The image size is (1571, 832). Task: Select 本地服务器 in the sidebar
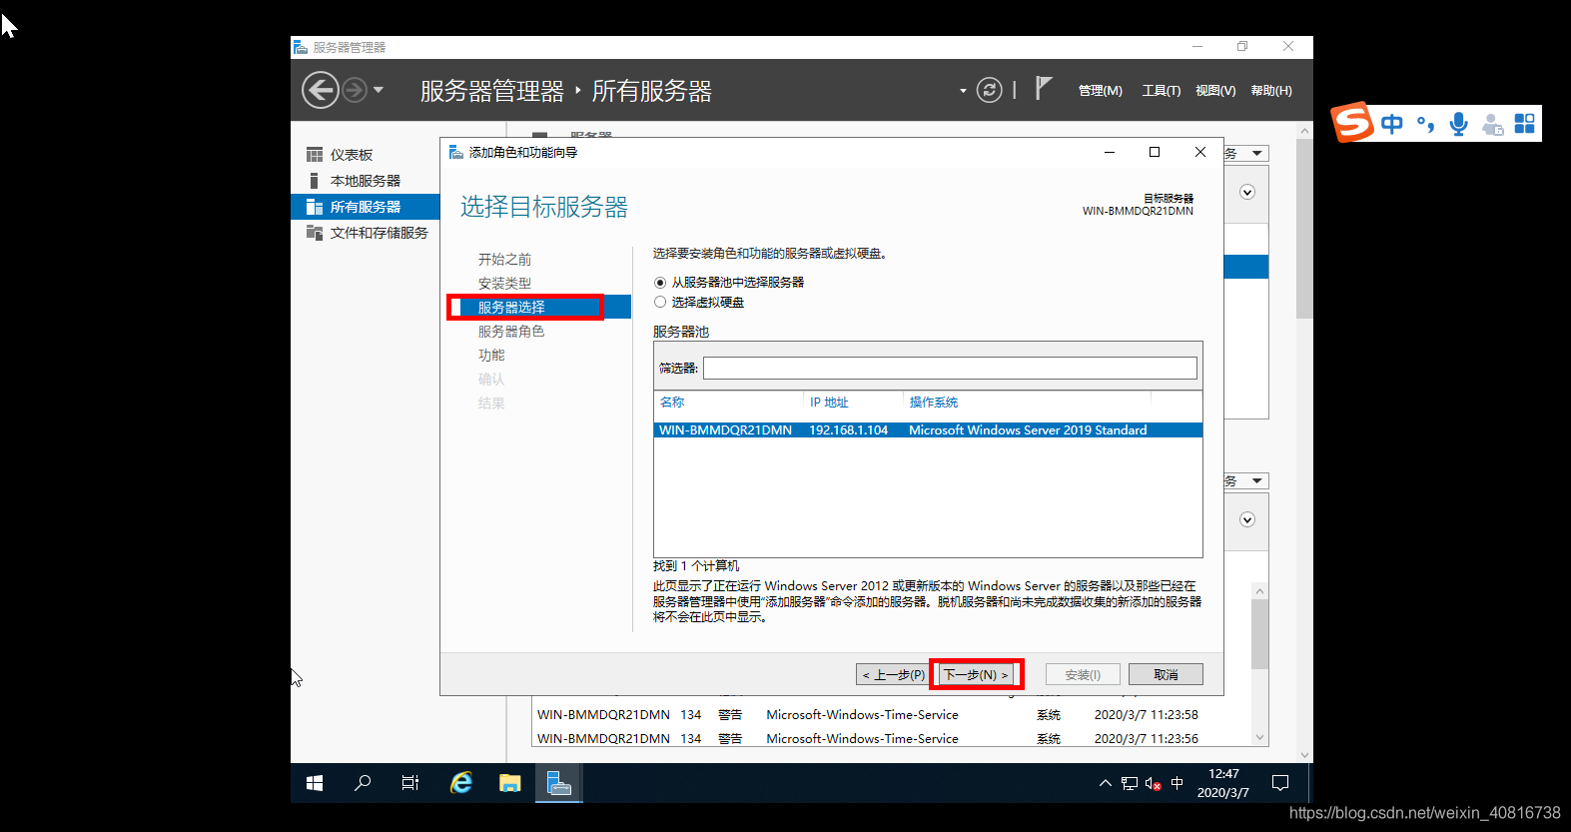(366, 181)
